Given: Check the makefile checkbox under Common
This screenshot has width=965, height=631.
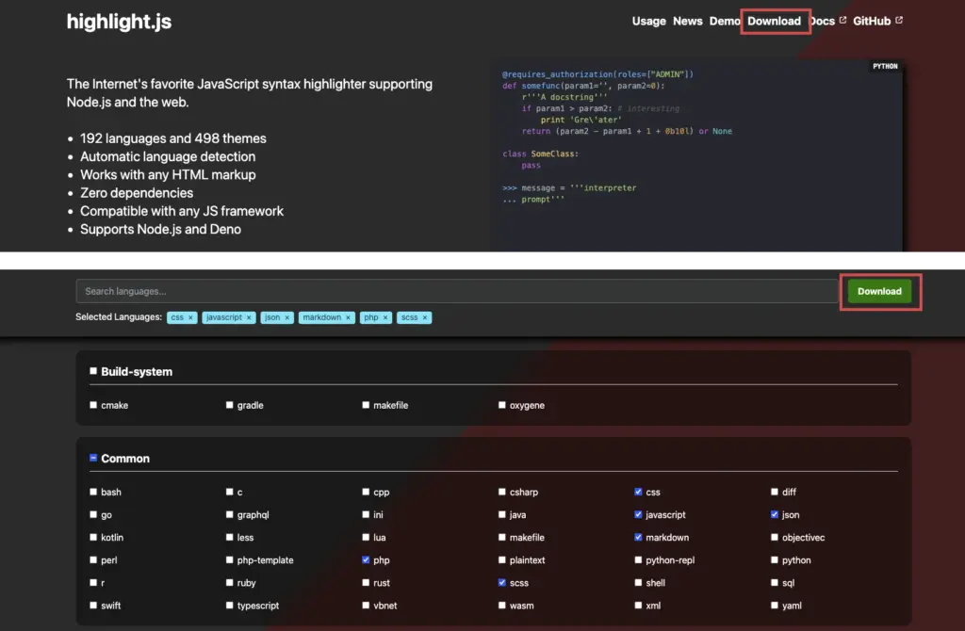Looking at the screenshot, I should tap(502, 537).
